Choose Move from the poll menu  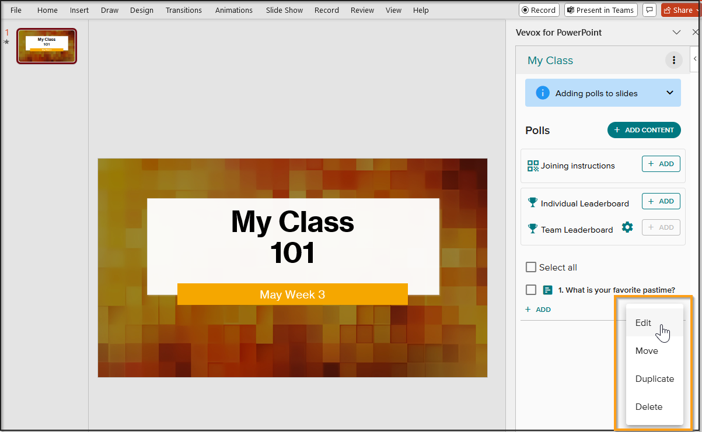(x=654, y=351)
